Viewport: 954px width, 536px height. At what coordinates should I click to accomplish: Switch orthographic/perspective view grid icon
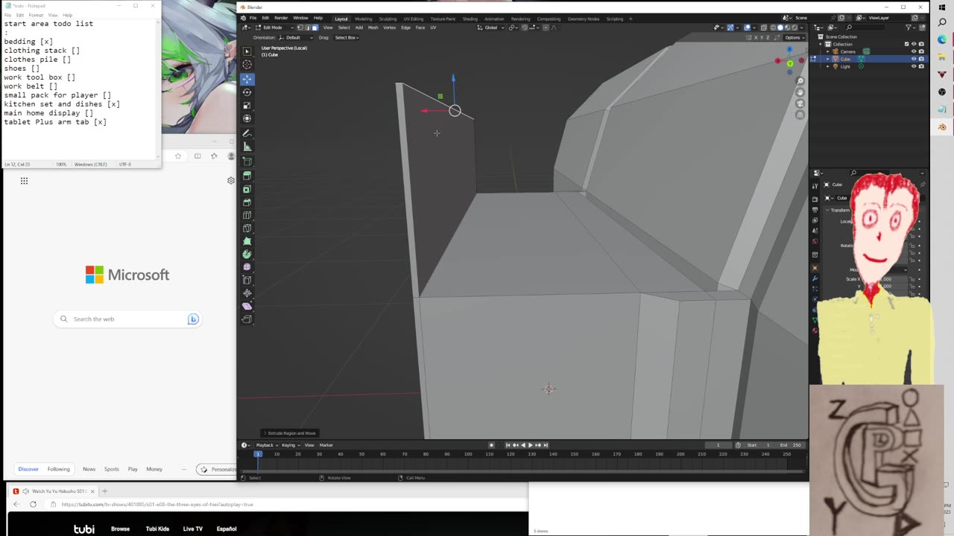pos(800,115)
